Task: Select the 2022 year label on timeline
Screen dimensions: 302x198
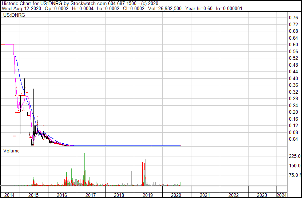Action: 234,195
